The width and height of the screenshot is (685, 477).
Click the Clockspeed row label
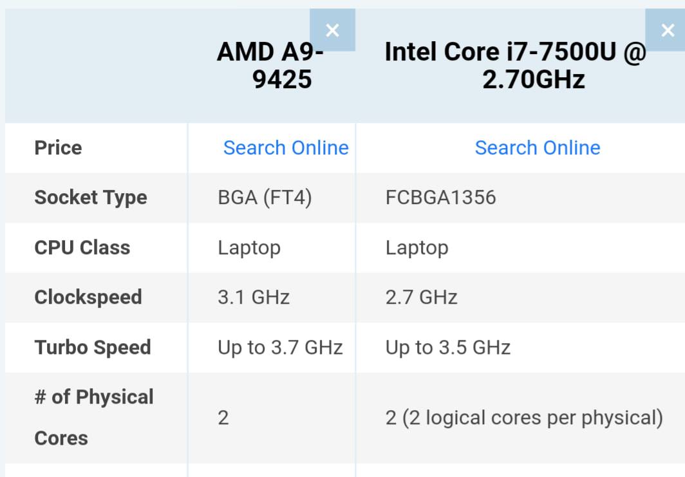point(88,297)
